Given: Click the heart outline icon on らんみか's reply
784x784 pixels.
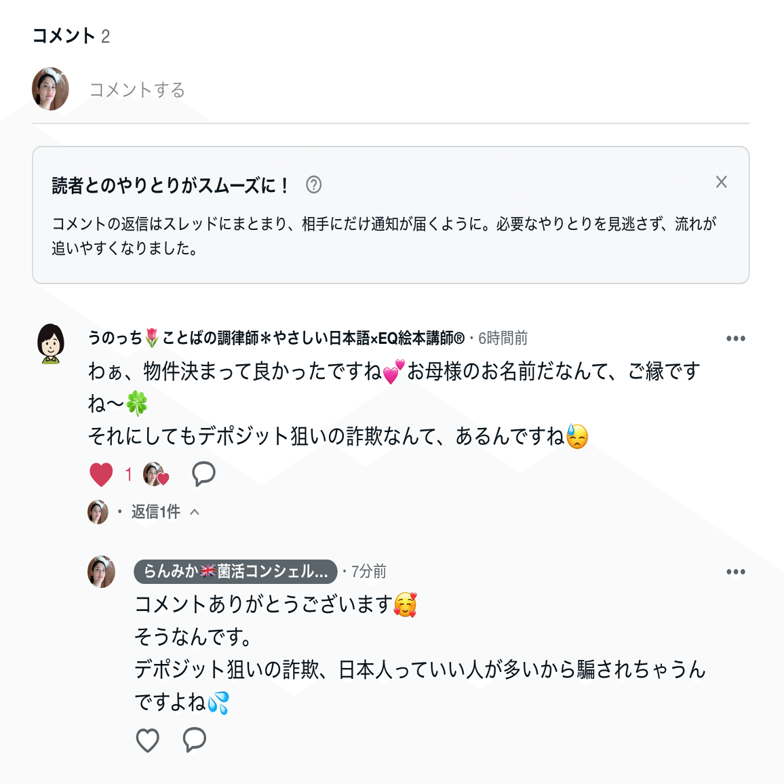Looking at the screenshot, I should [148, 739].
